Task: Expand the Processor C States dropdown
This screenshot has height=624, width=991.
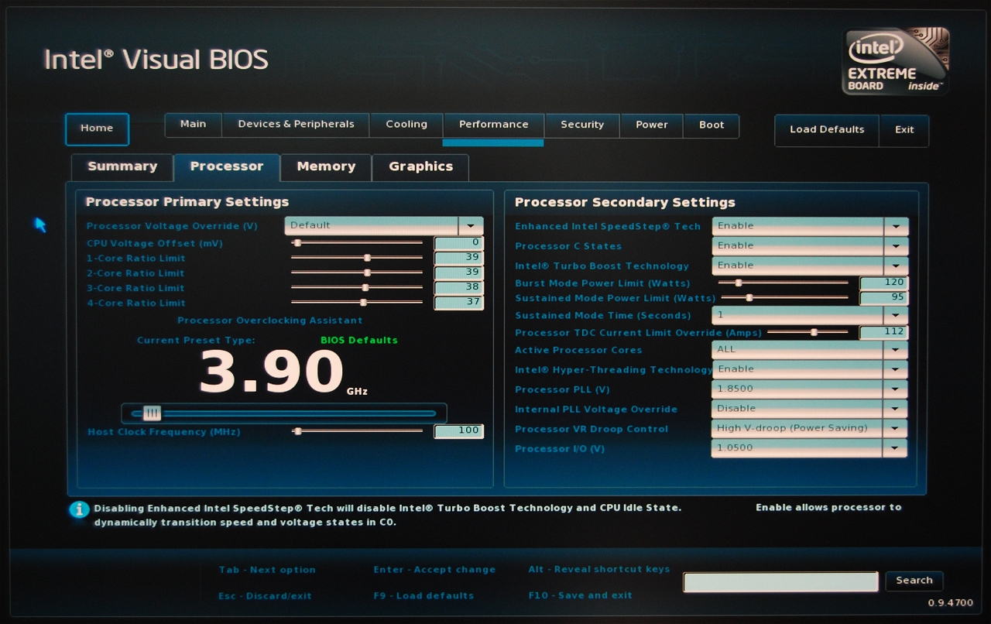Action: coord(896,246)
